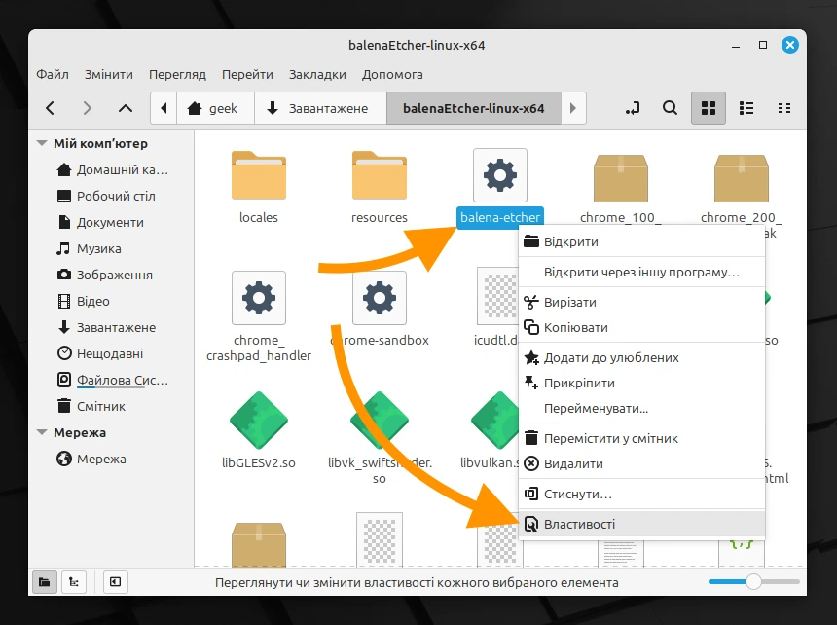Image resolution: width=837 pixels, height=625 pixels.
Task: Open the Змінити menu
Action: [x=109, y=74]
